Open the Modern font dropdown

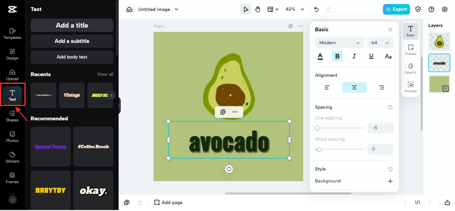(x=339, y=43)
